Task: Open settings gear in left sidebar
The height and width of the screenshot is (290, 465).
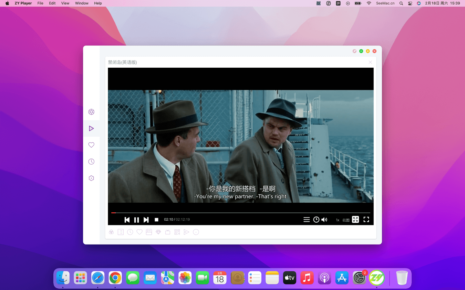Action: coord(91,178)
